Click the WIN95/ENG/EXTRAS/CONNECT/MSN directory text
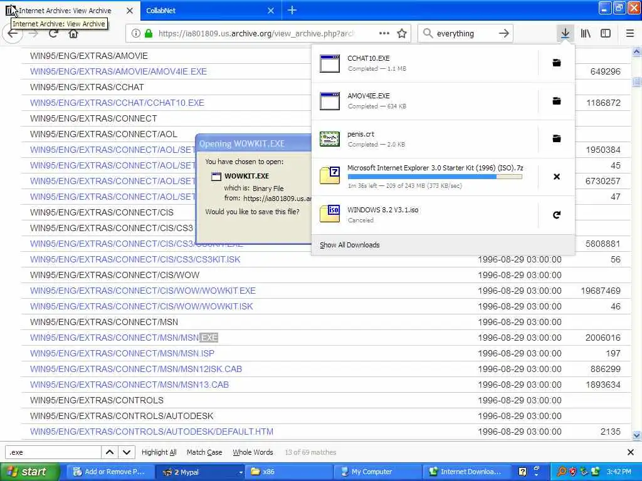This screenshot has height=481, width=642. tap(104, 323)
